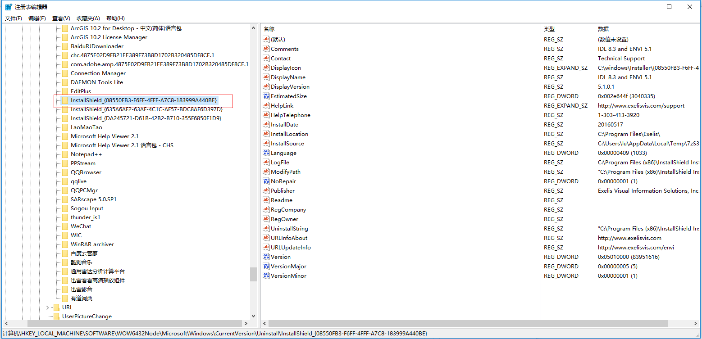Select the Sogou Input key
702x339 pixels.
(87, 208)
